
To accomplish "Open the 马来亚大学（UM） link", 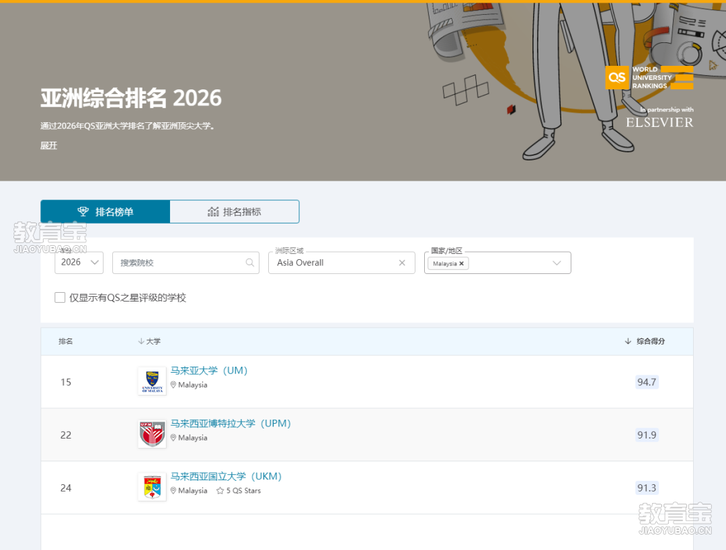I will (209, 371).
